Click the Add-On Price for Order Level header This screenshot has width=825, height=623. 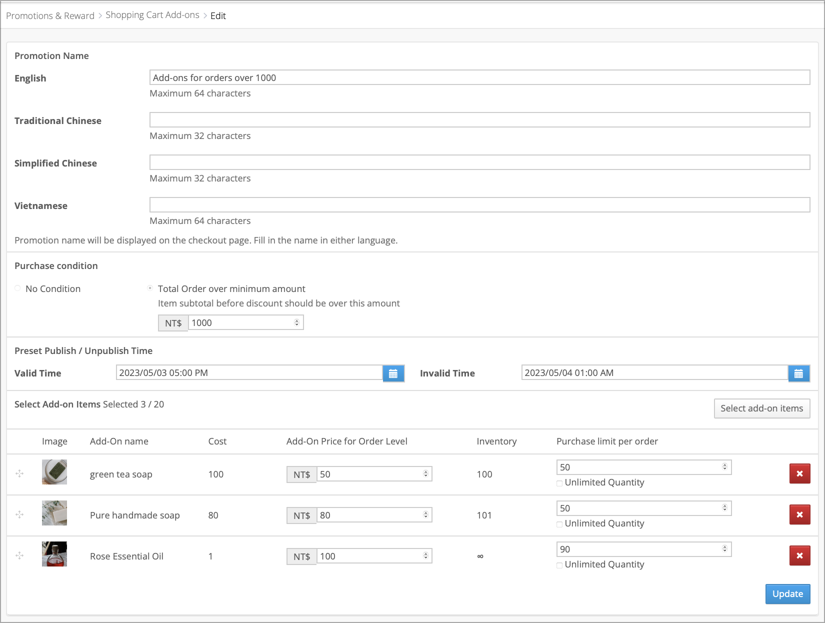[x=346, y=441]
